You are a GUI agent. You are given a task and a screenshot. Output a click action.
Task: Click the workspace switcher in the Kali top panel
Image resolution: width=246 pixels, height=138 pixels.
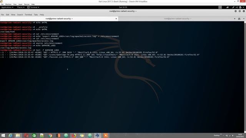[220, 7]
